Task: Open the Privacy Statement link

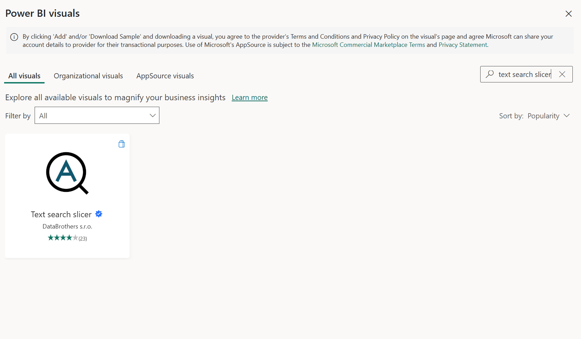Action: click(463, 45)
